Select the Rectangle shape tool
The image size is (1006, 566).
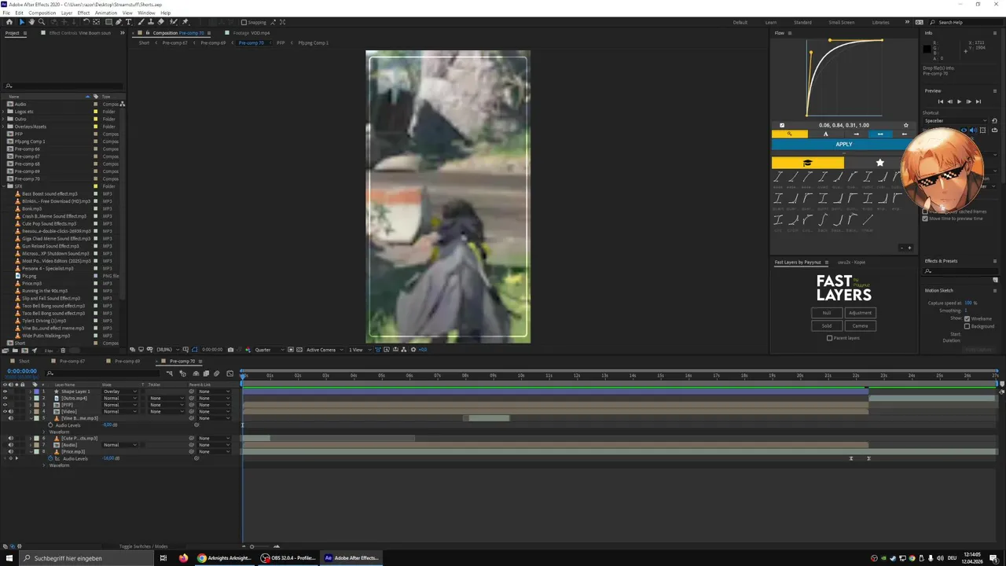tap(108, 22)
